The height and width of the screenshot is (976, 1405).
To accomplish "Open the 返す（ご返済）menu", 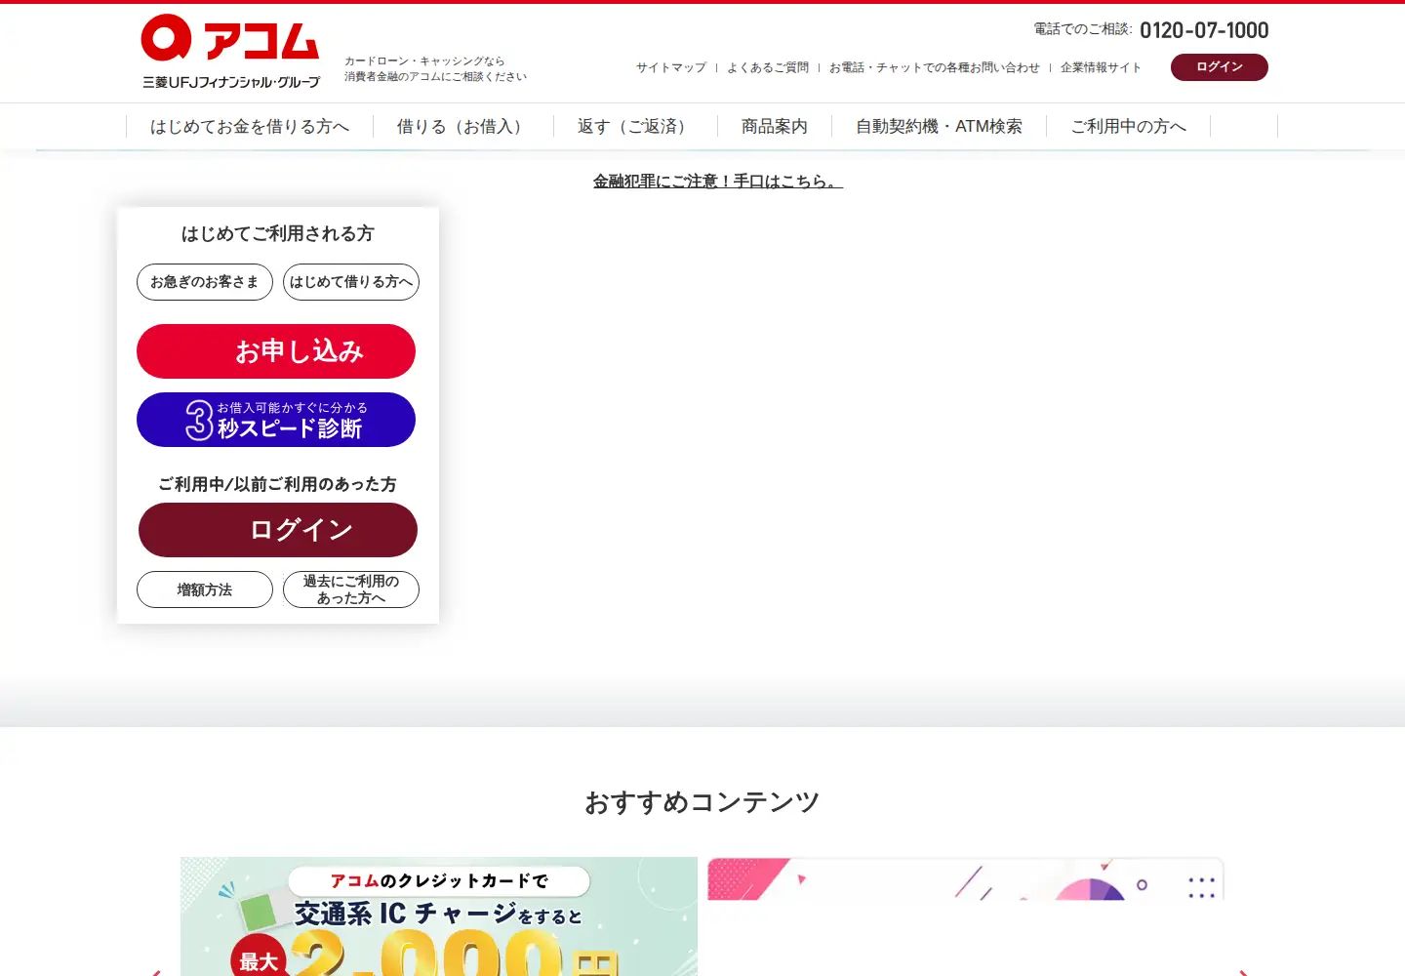I will (635, 127).
